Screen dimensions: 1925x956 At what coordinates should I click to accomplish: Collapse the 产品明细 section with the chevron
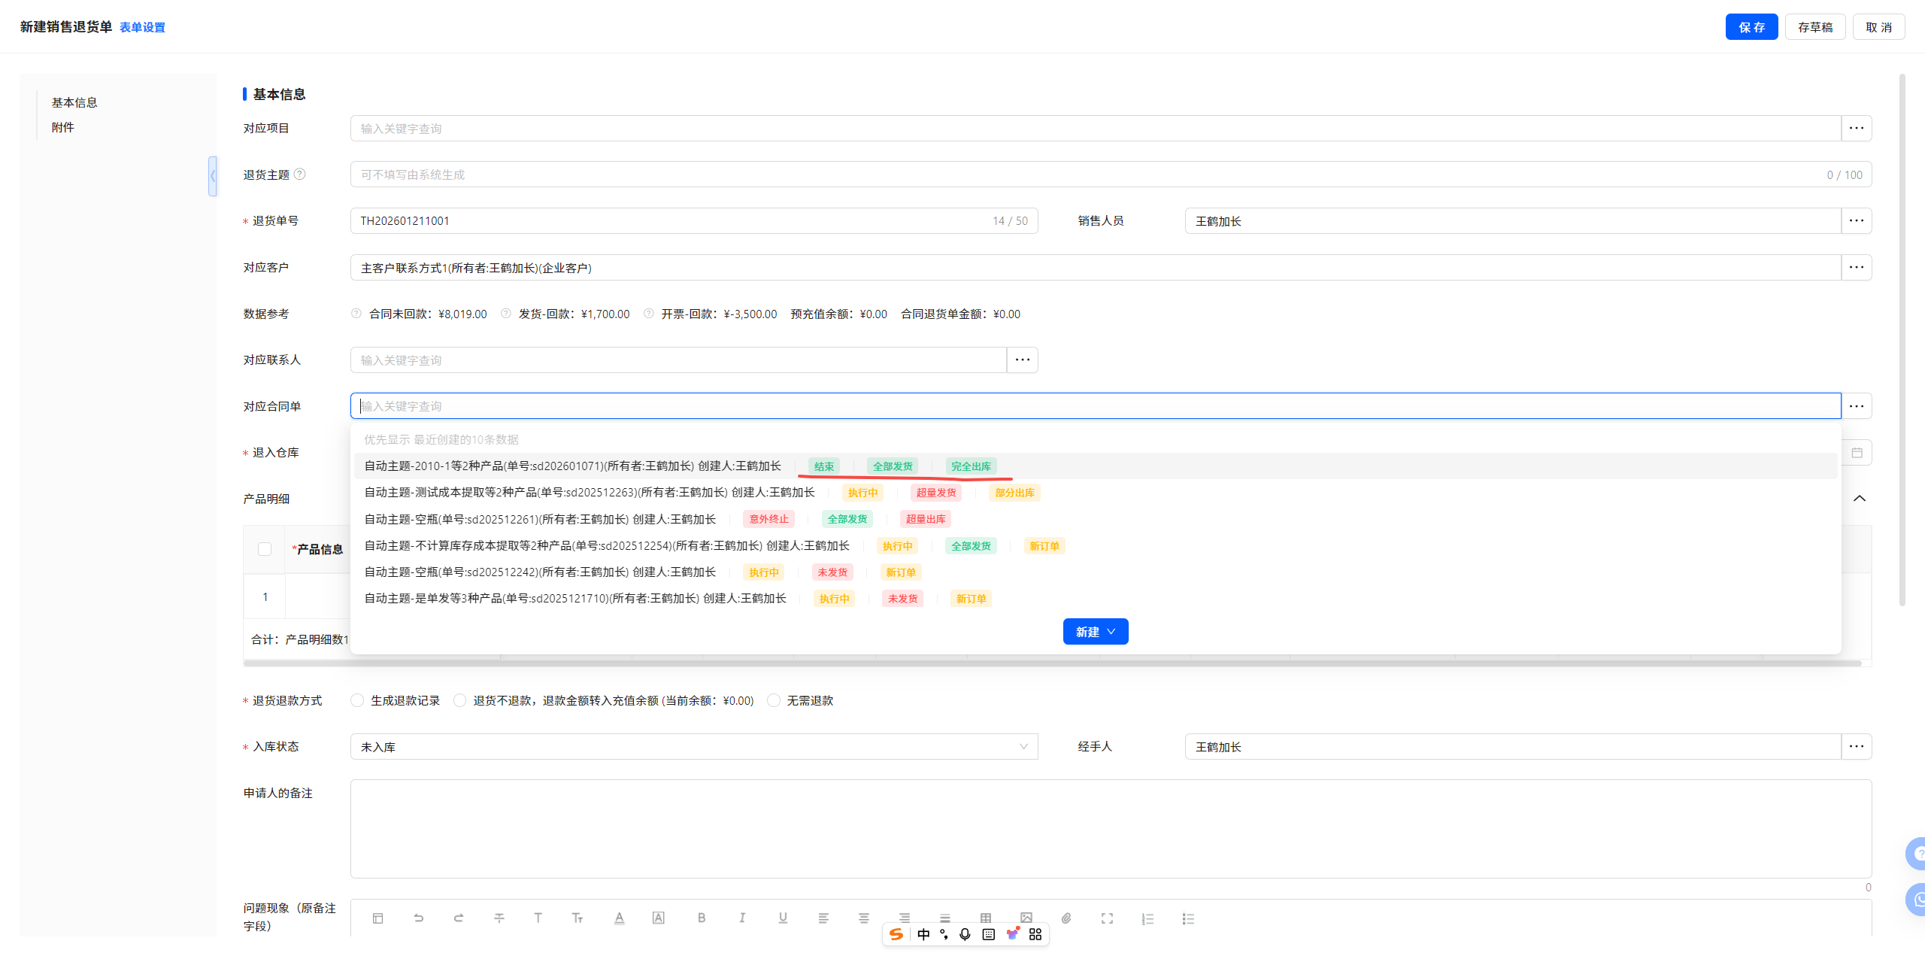[x=1860, y=499]
